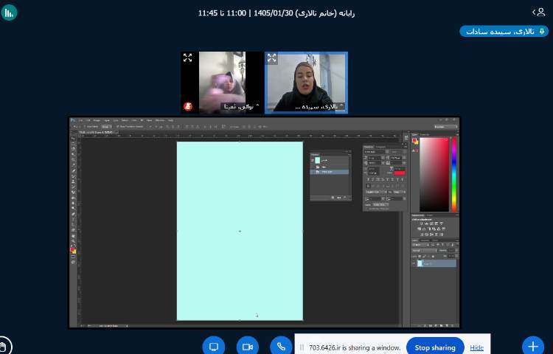Expand the highlighted teacher webcam to fullscreen
Image resolution: width=553 pixels, height=354 pixels.
(x=271, y=58)
